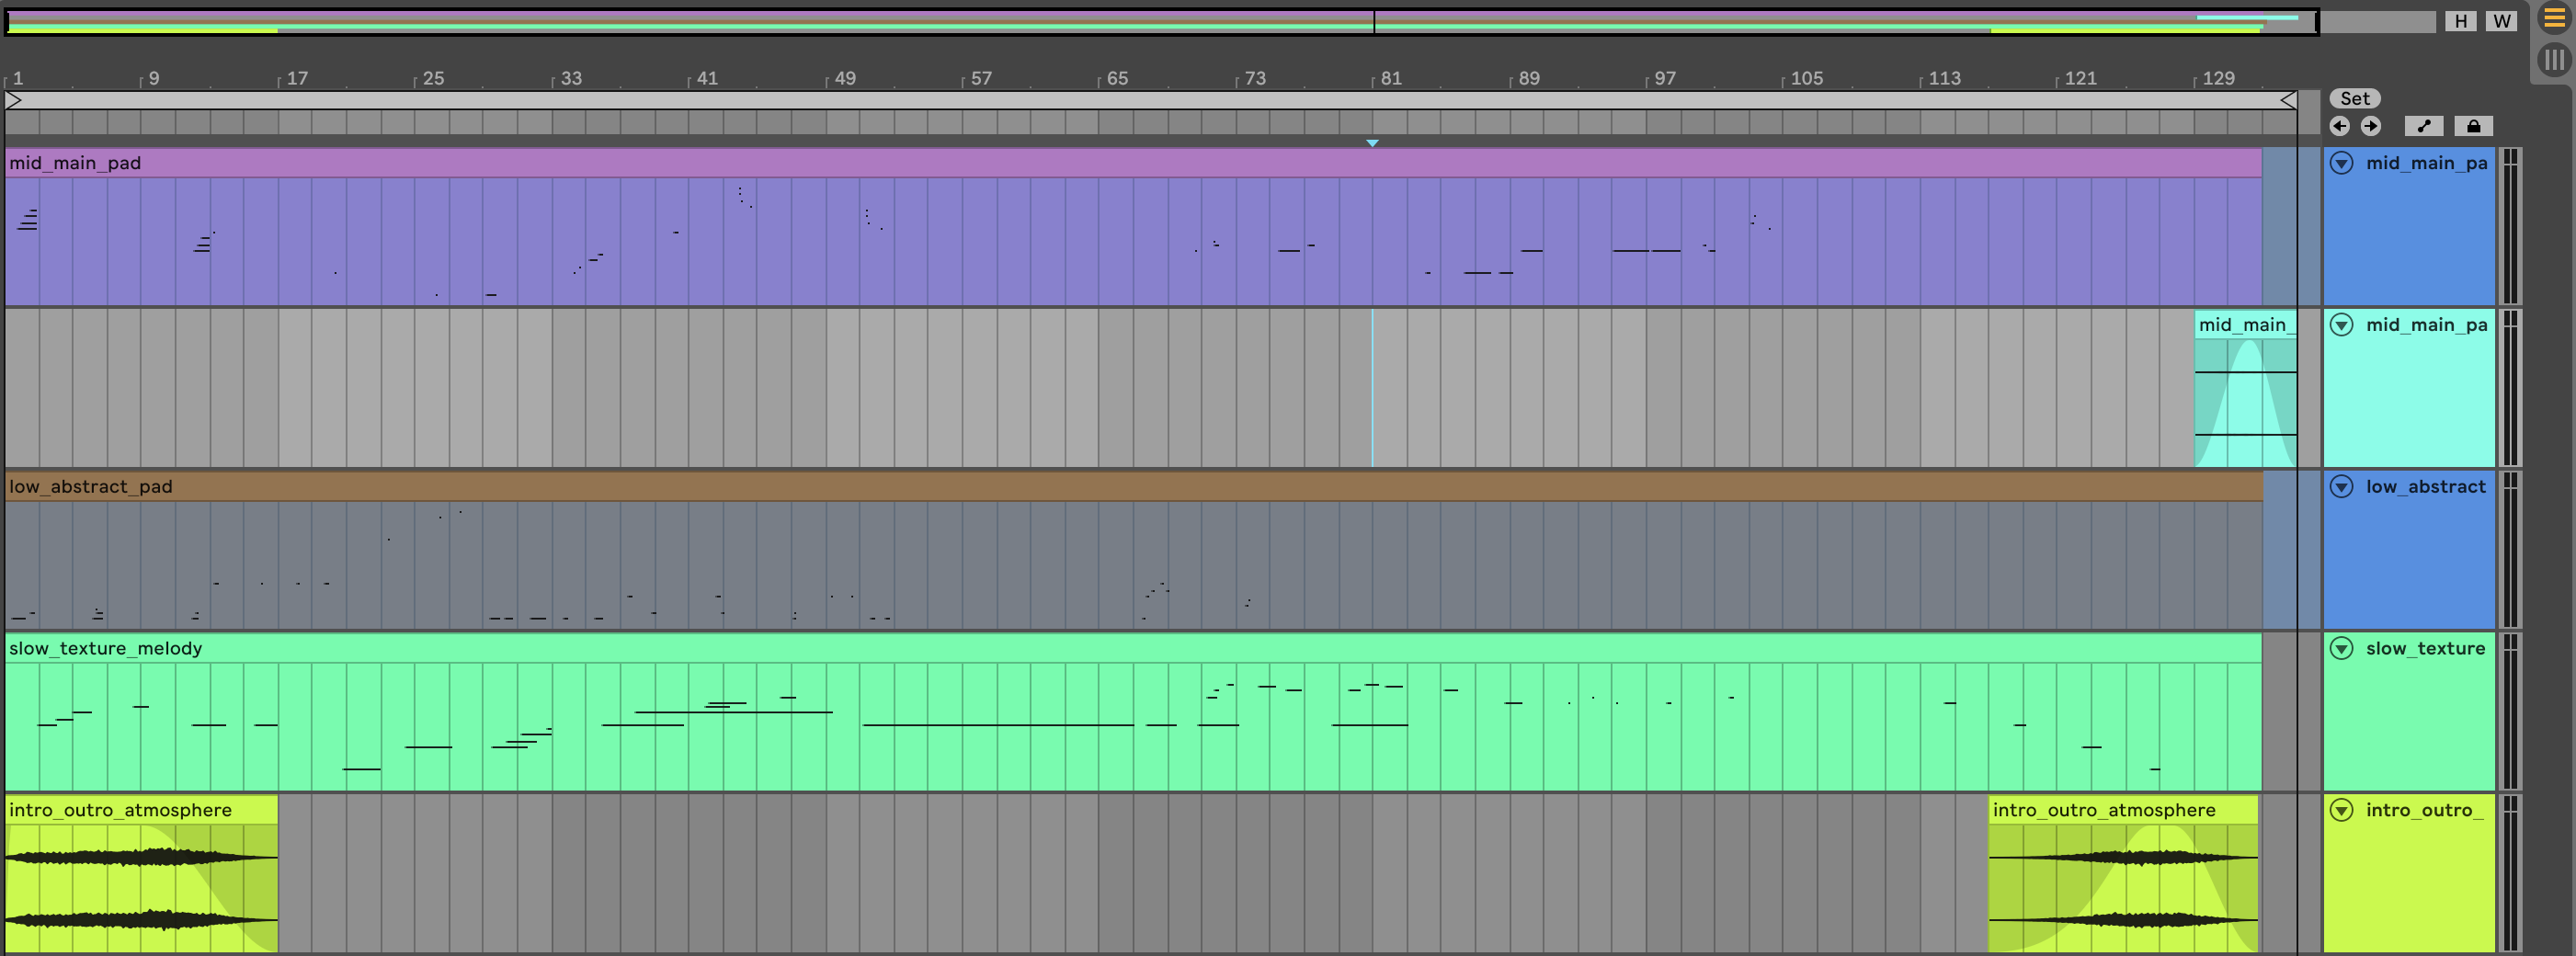
Task: Select the slow_texture_melody clip header
Action: tap(1133, 648)
